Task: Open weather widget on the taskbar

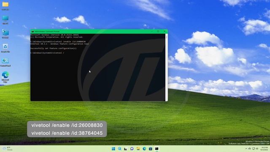Action: tap(8, 149)
